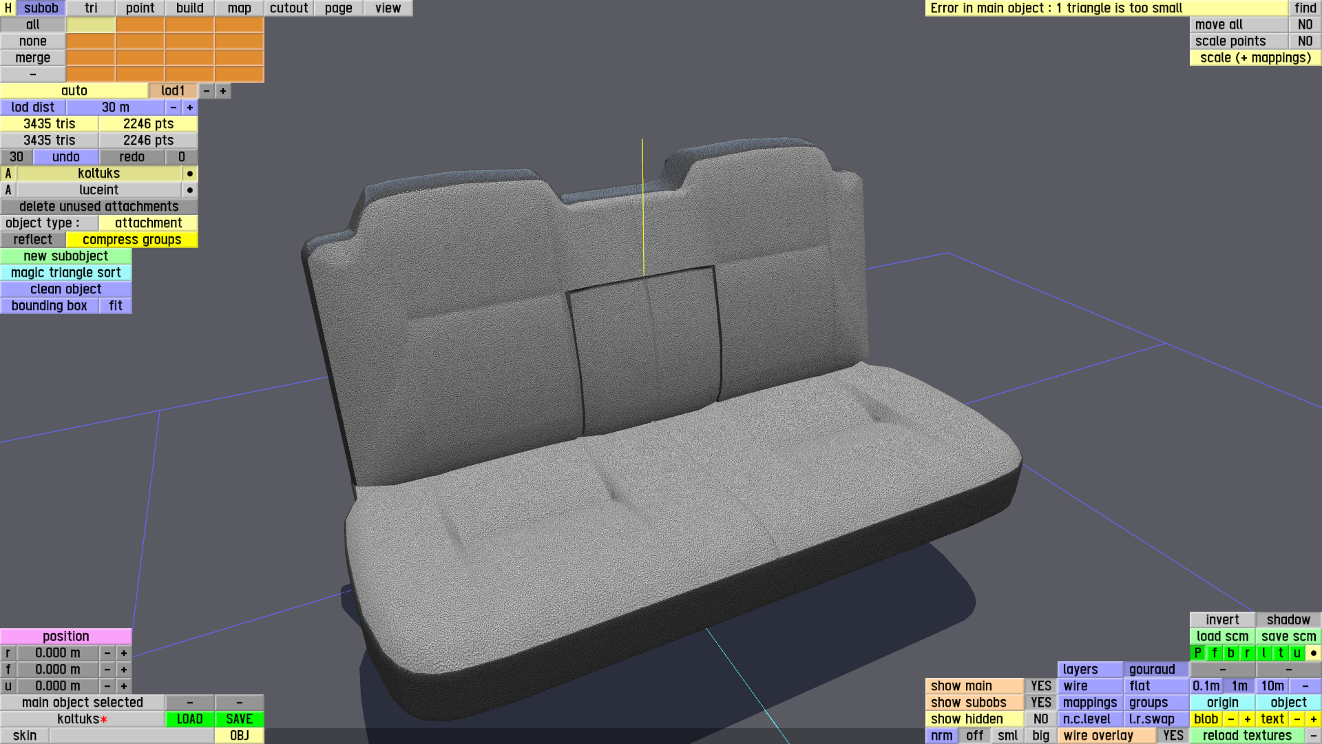Change object type attachment selector
1322x744 pixels.
coord(148,223)
